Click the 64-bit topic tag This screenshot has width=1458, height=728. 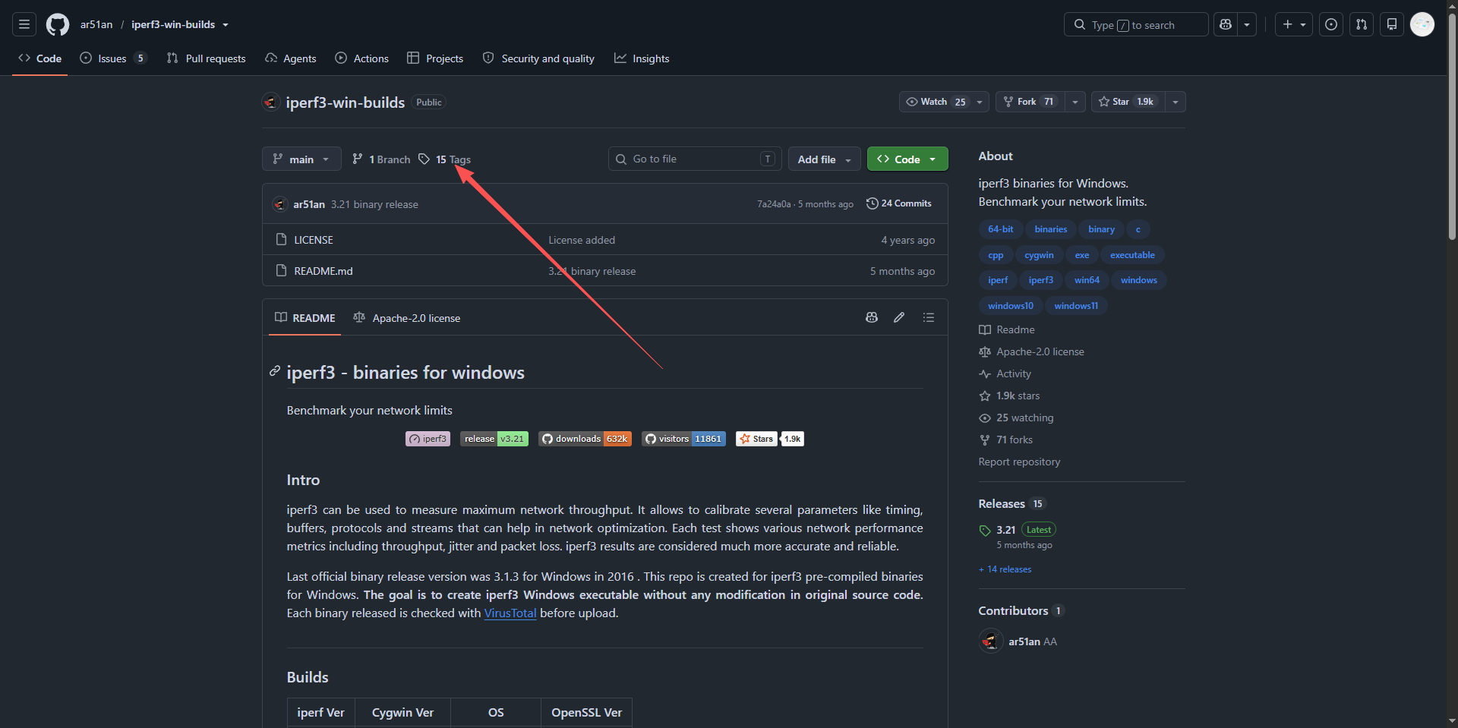(1001, 229)
